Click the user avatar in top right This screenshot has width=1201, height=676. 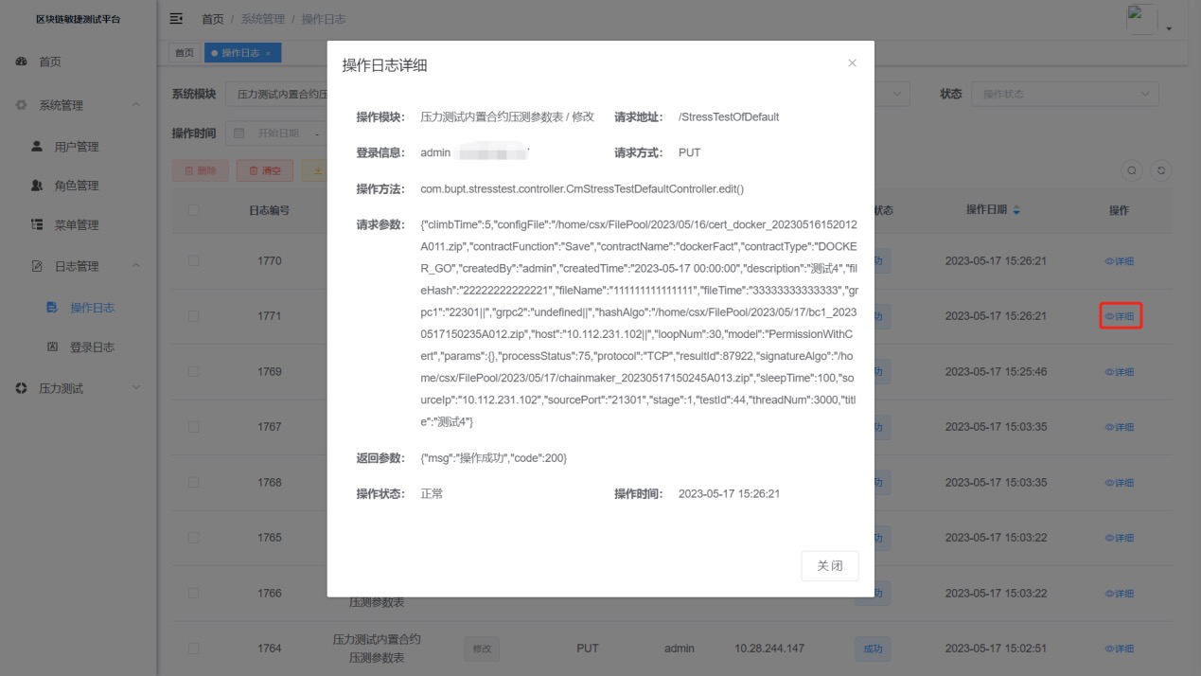1143,19
